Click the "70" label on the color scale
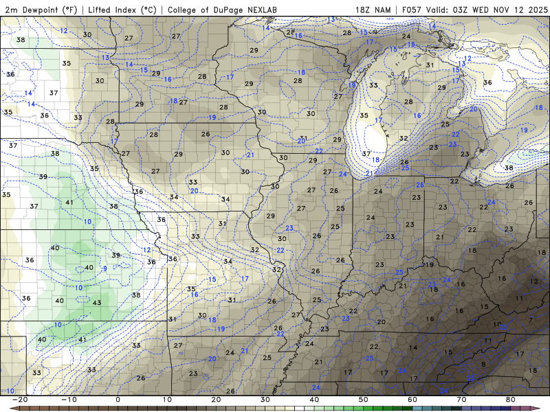The image size is (550, 412). point(461,400)
